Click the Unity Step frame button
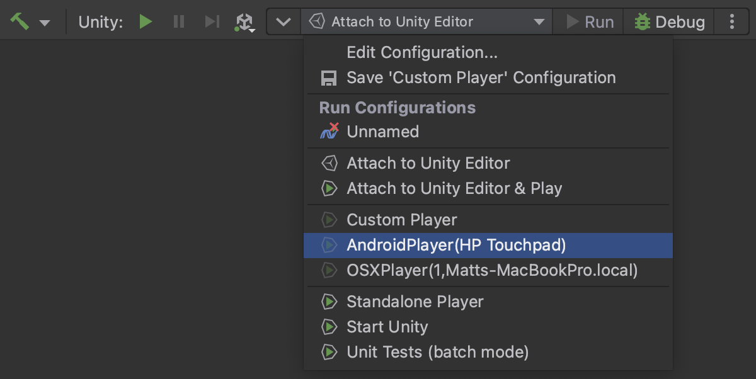Image resolution: width=756 pixels, height=379 pixels. [212, 22]
